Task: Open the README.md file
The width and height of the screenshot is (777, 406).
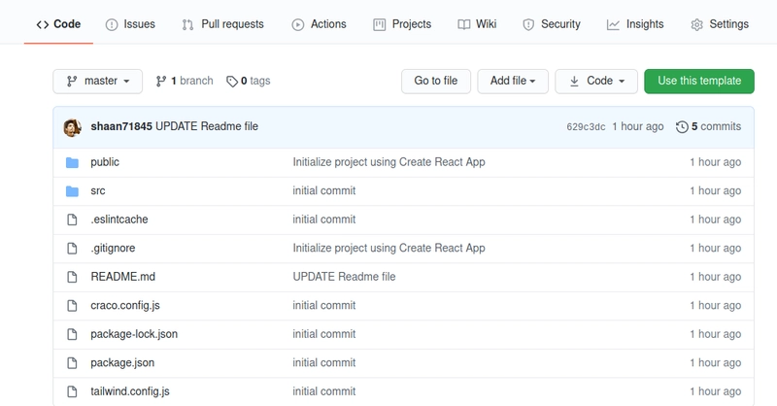Action: point(123,277)
